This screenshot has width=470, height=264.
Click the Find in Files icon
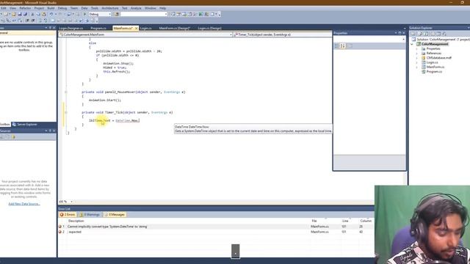click(117, 14)
